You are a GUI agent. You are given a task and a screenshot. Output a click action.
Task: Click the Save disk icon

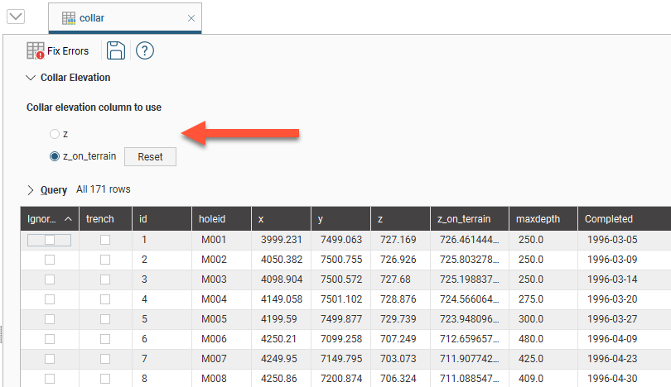point(116,51)
